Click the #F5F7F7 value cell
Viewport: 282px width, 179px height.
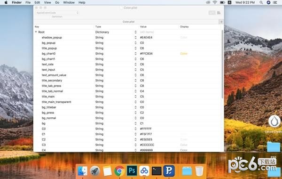pos(146,134)
